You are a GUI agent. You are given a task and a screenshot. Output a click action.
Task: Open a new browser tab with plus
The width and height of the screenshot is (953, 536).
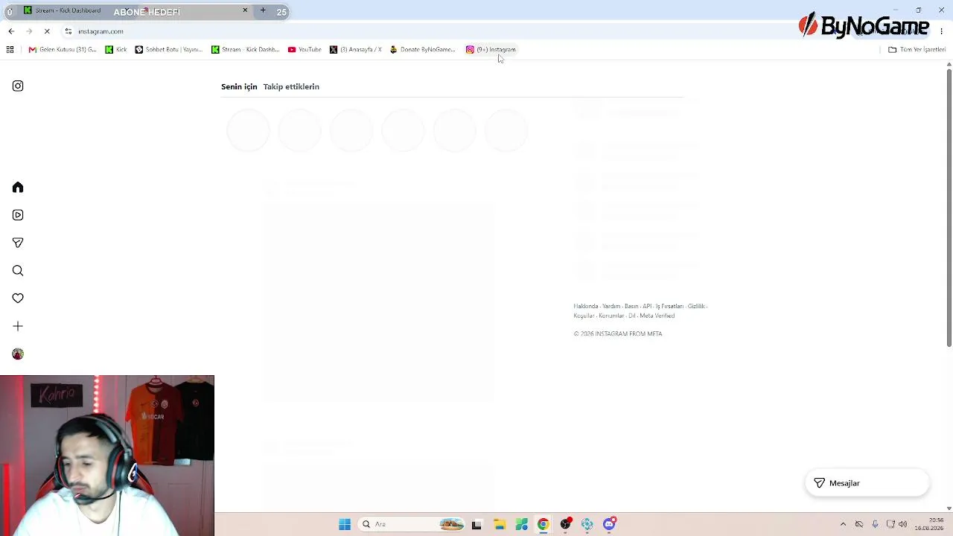click(263, 10)
